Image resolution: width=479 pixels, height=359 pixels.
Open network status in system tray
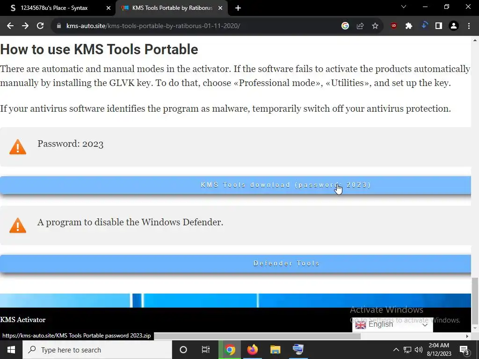pos(407,350)
